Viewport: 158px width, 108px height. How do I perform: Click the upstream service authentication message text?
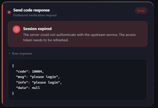(79, 37)
